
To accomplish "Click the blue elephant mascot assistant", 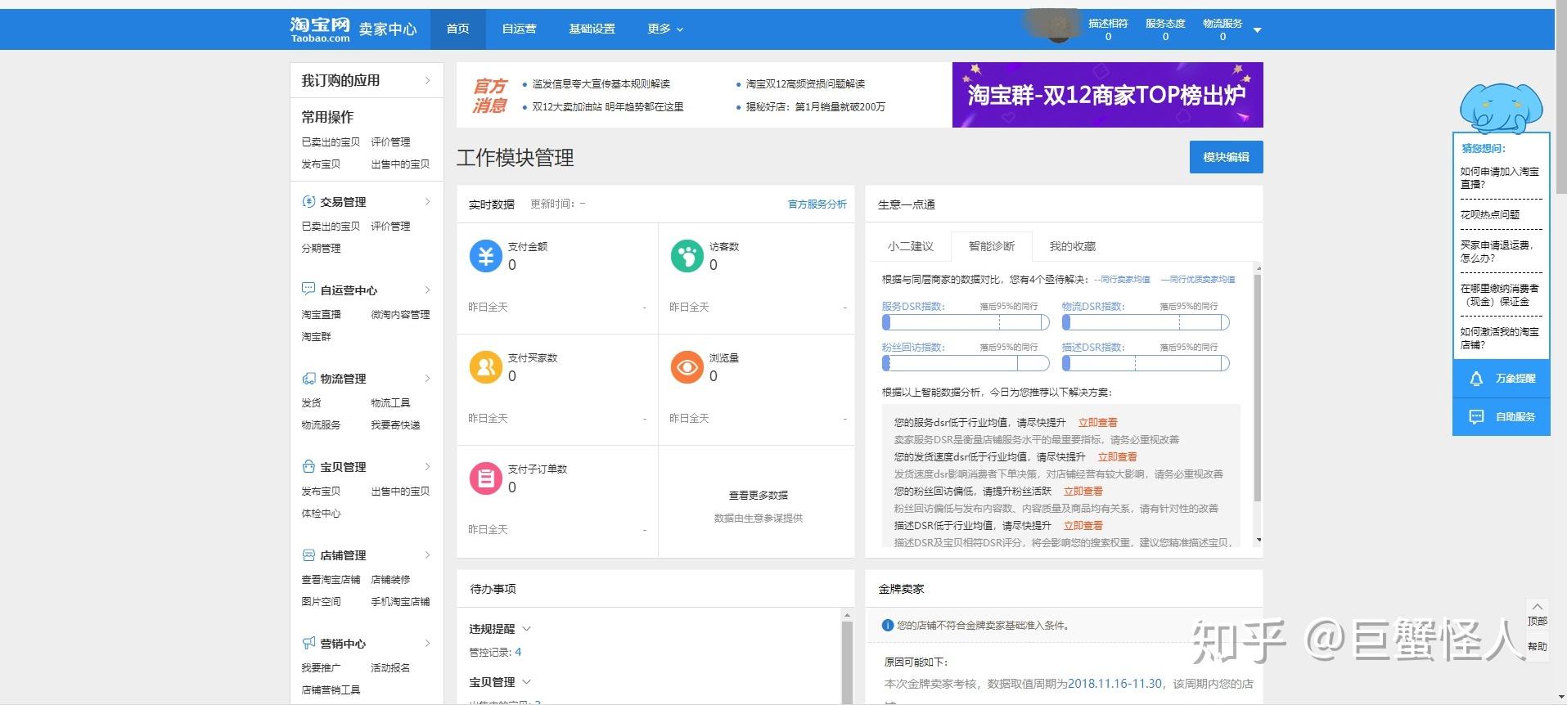I will pyautogui.click(x=1501, y=107).
